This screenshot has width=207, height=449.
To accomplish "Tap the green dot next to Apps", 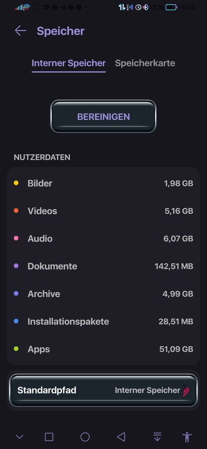I will (x=16, y=349).
